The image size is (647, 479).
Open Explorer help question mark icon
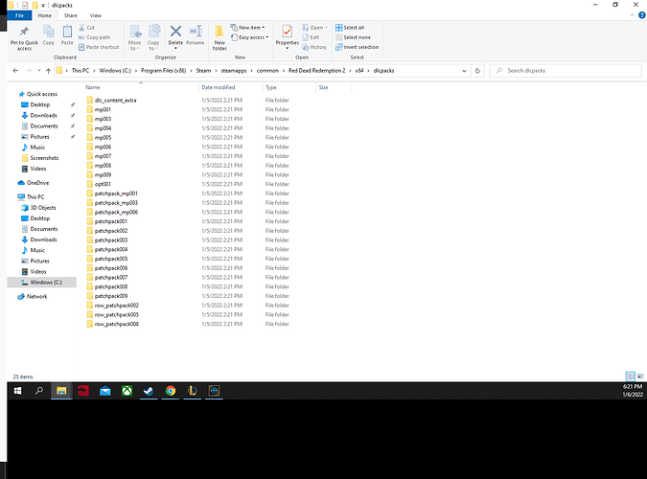coord(642,15)
